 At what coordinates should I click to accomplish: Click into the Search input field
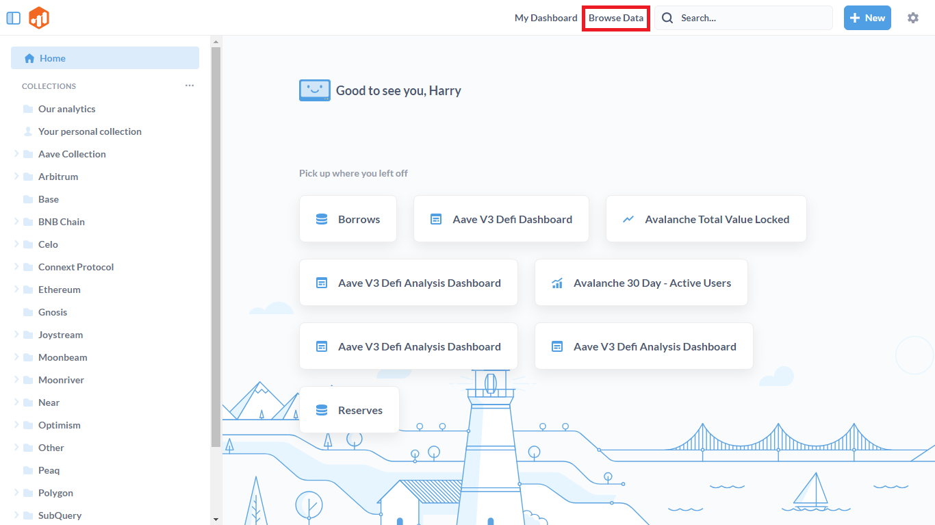[743, 18]
